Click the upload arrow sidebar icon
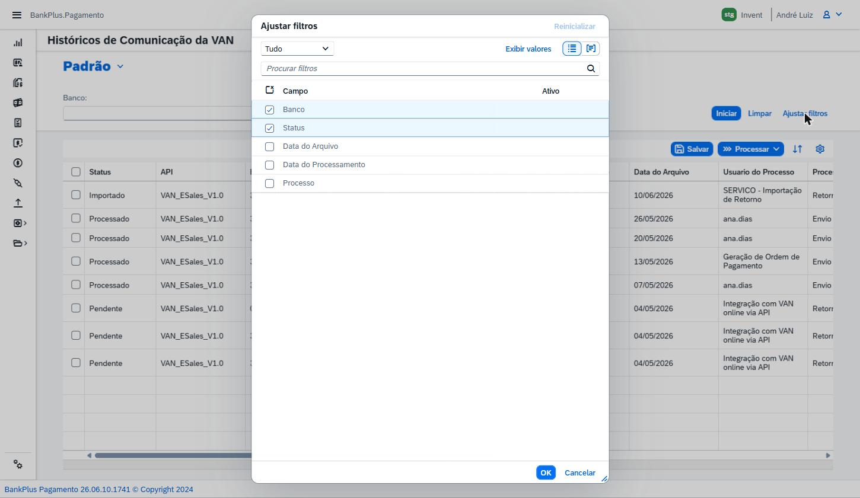Image resolution: width=860 pixels, height=498 pixels. (18, 203)
